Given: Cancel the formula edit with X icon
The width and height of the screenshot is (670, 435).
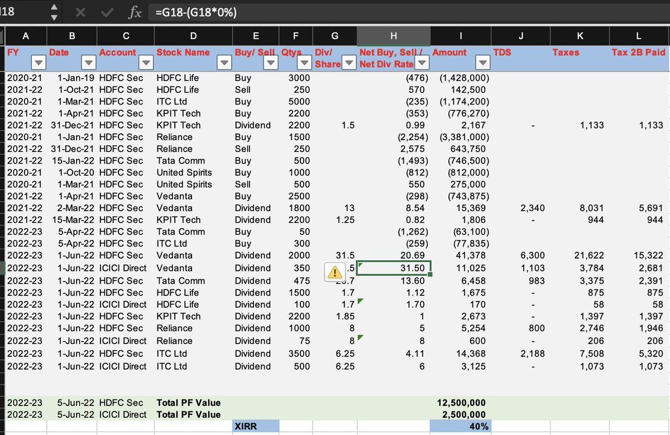Looking at the screenshot, I should point(81,12).
